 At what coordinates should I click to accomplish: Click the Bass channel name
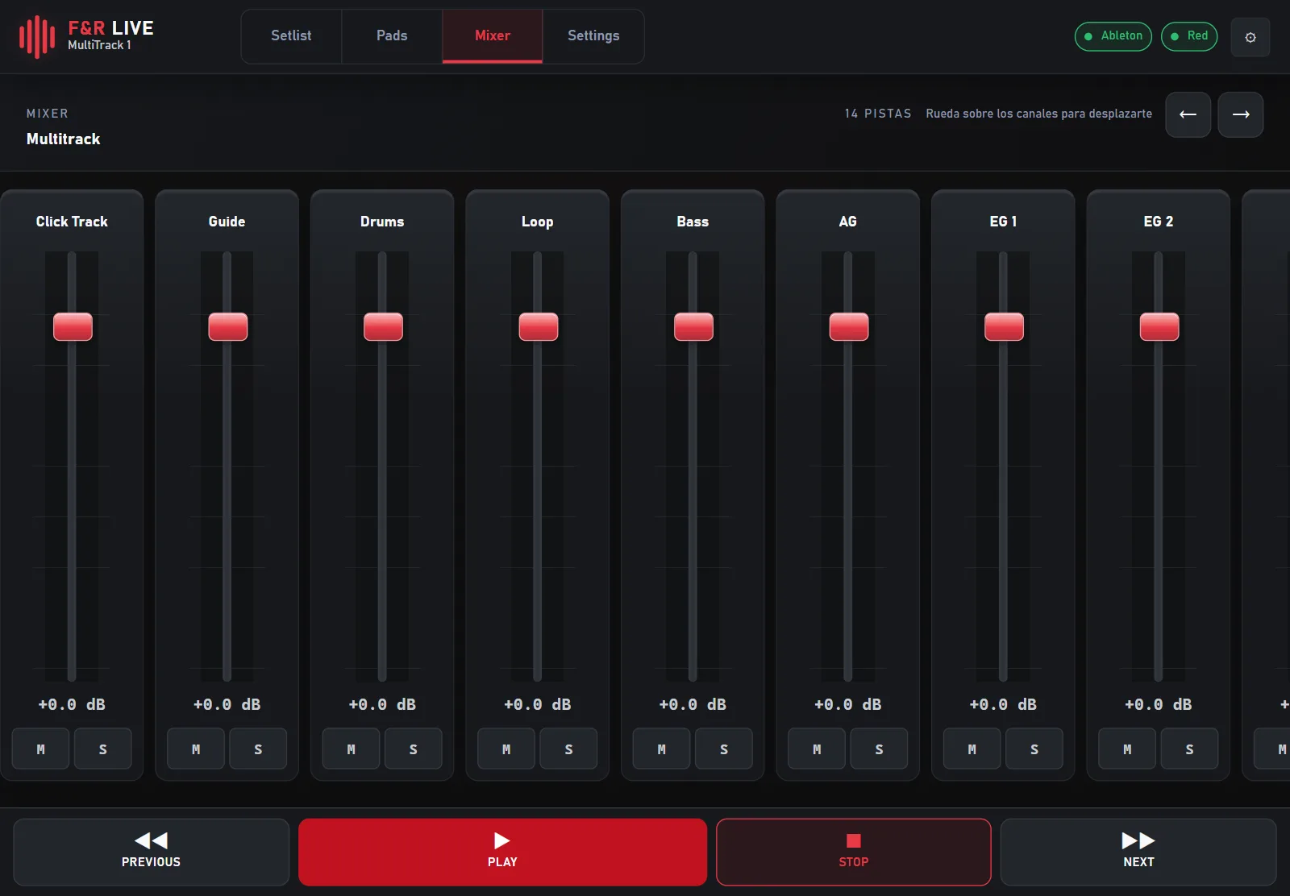point(693,222)
